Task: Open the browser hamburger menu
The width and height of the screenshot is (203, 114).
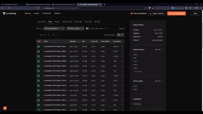Action: pyautogui.click(x=201, y=8)
